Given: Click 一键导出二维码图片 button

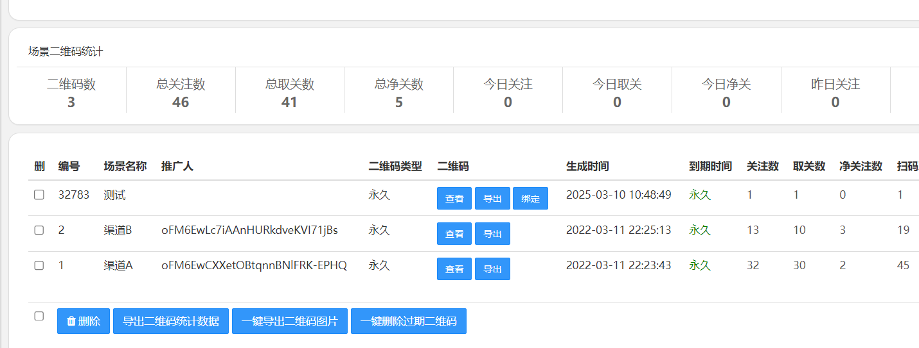Looking at the screenshot, I should coord(290,321).
